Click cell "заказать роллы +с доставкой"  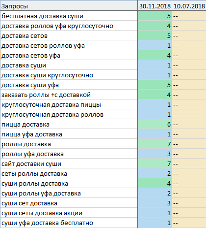[69, 95]
